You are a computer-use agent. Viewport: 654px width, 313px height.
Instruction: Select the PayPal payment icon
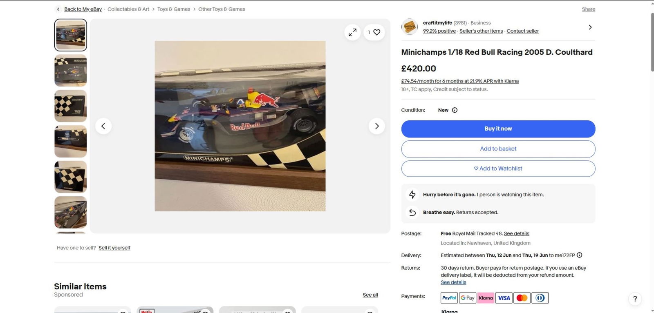(x=449, y=298)
